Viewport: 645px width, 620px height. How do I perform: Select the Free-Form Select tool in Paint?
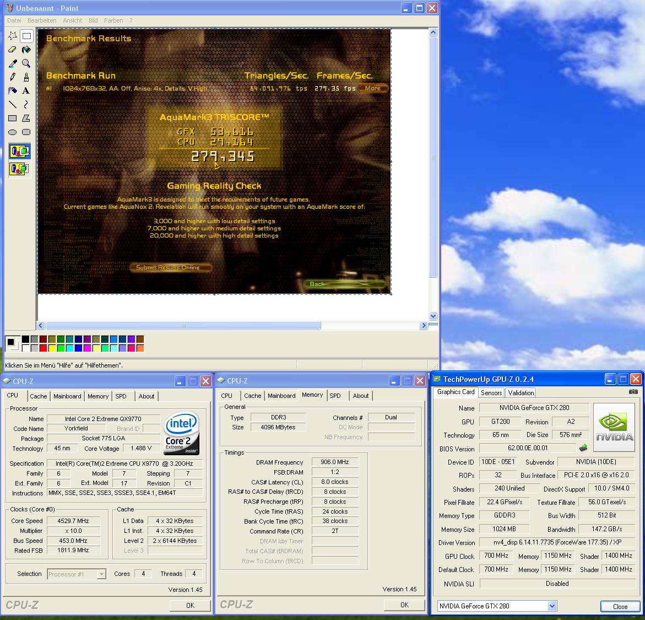coord(13,36)
